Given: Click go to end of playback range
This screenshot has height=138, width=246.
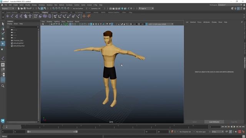Looking at the screenshot, I should click(x=243, y=127).
